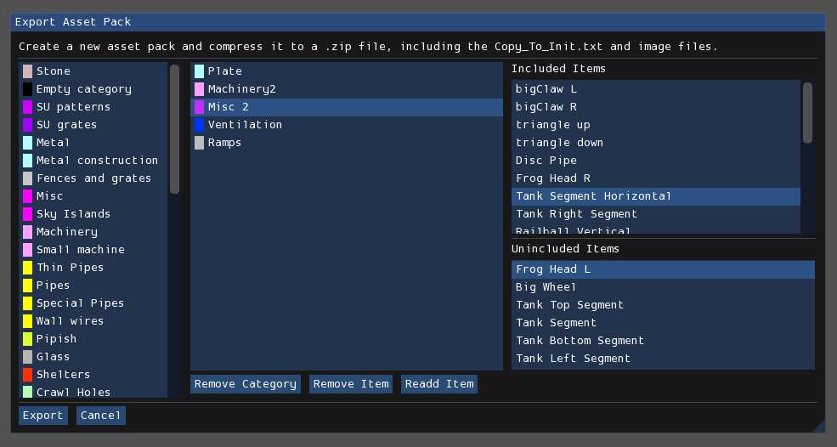This screenshot has width=837, height=447.
Task: Click the window resize grip corner
Action: (x=819, y=426)
